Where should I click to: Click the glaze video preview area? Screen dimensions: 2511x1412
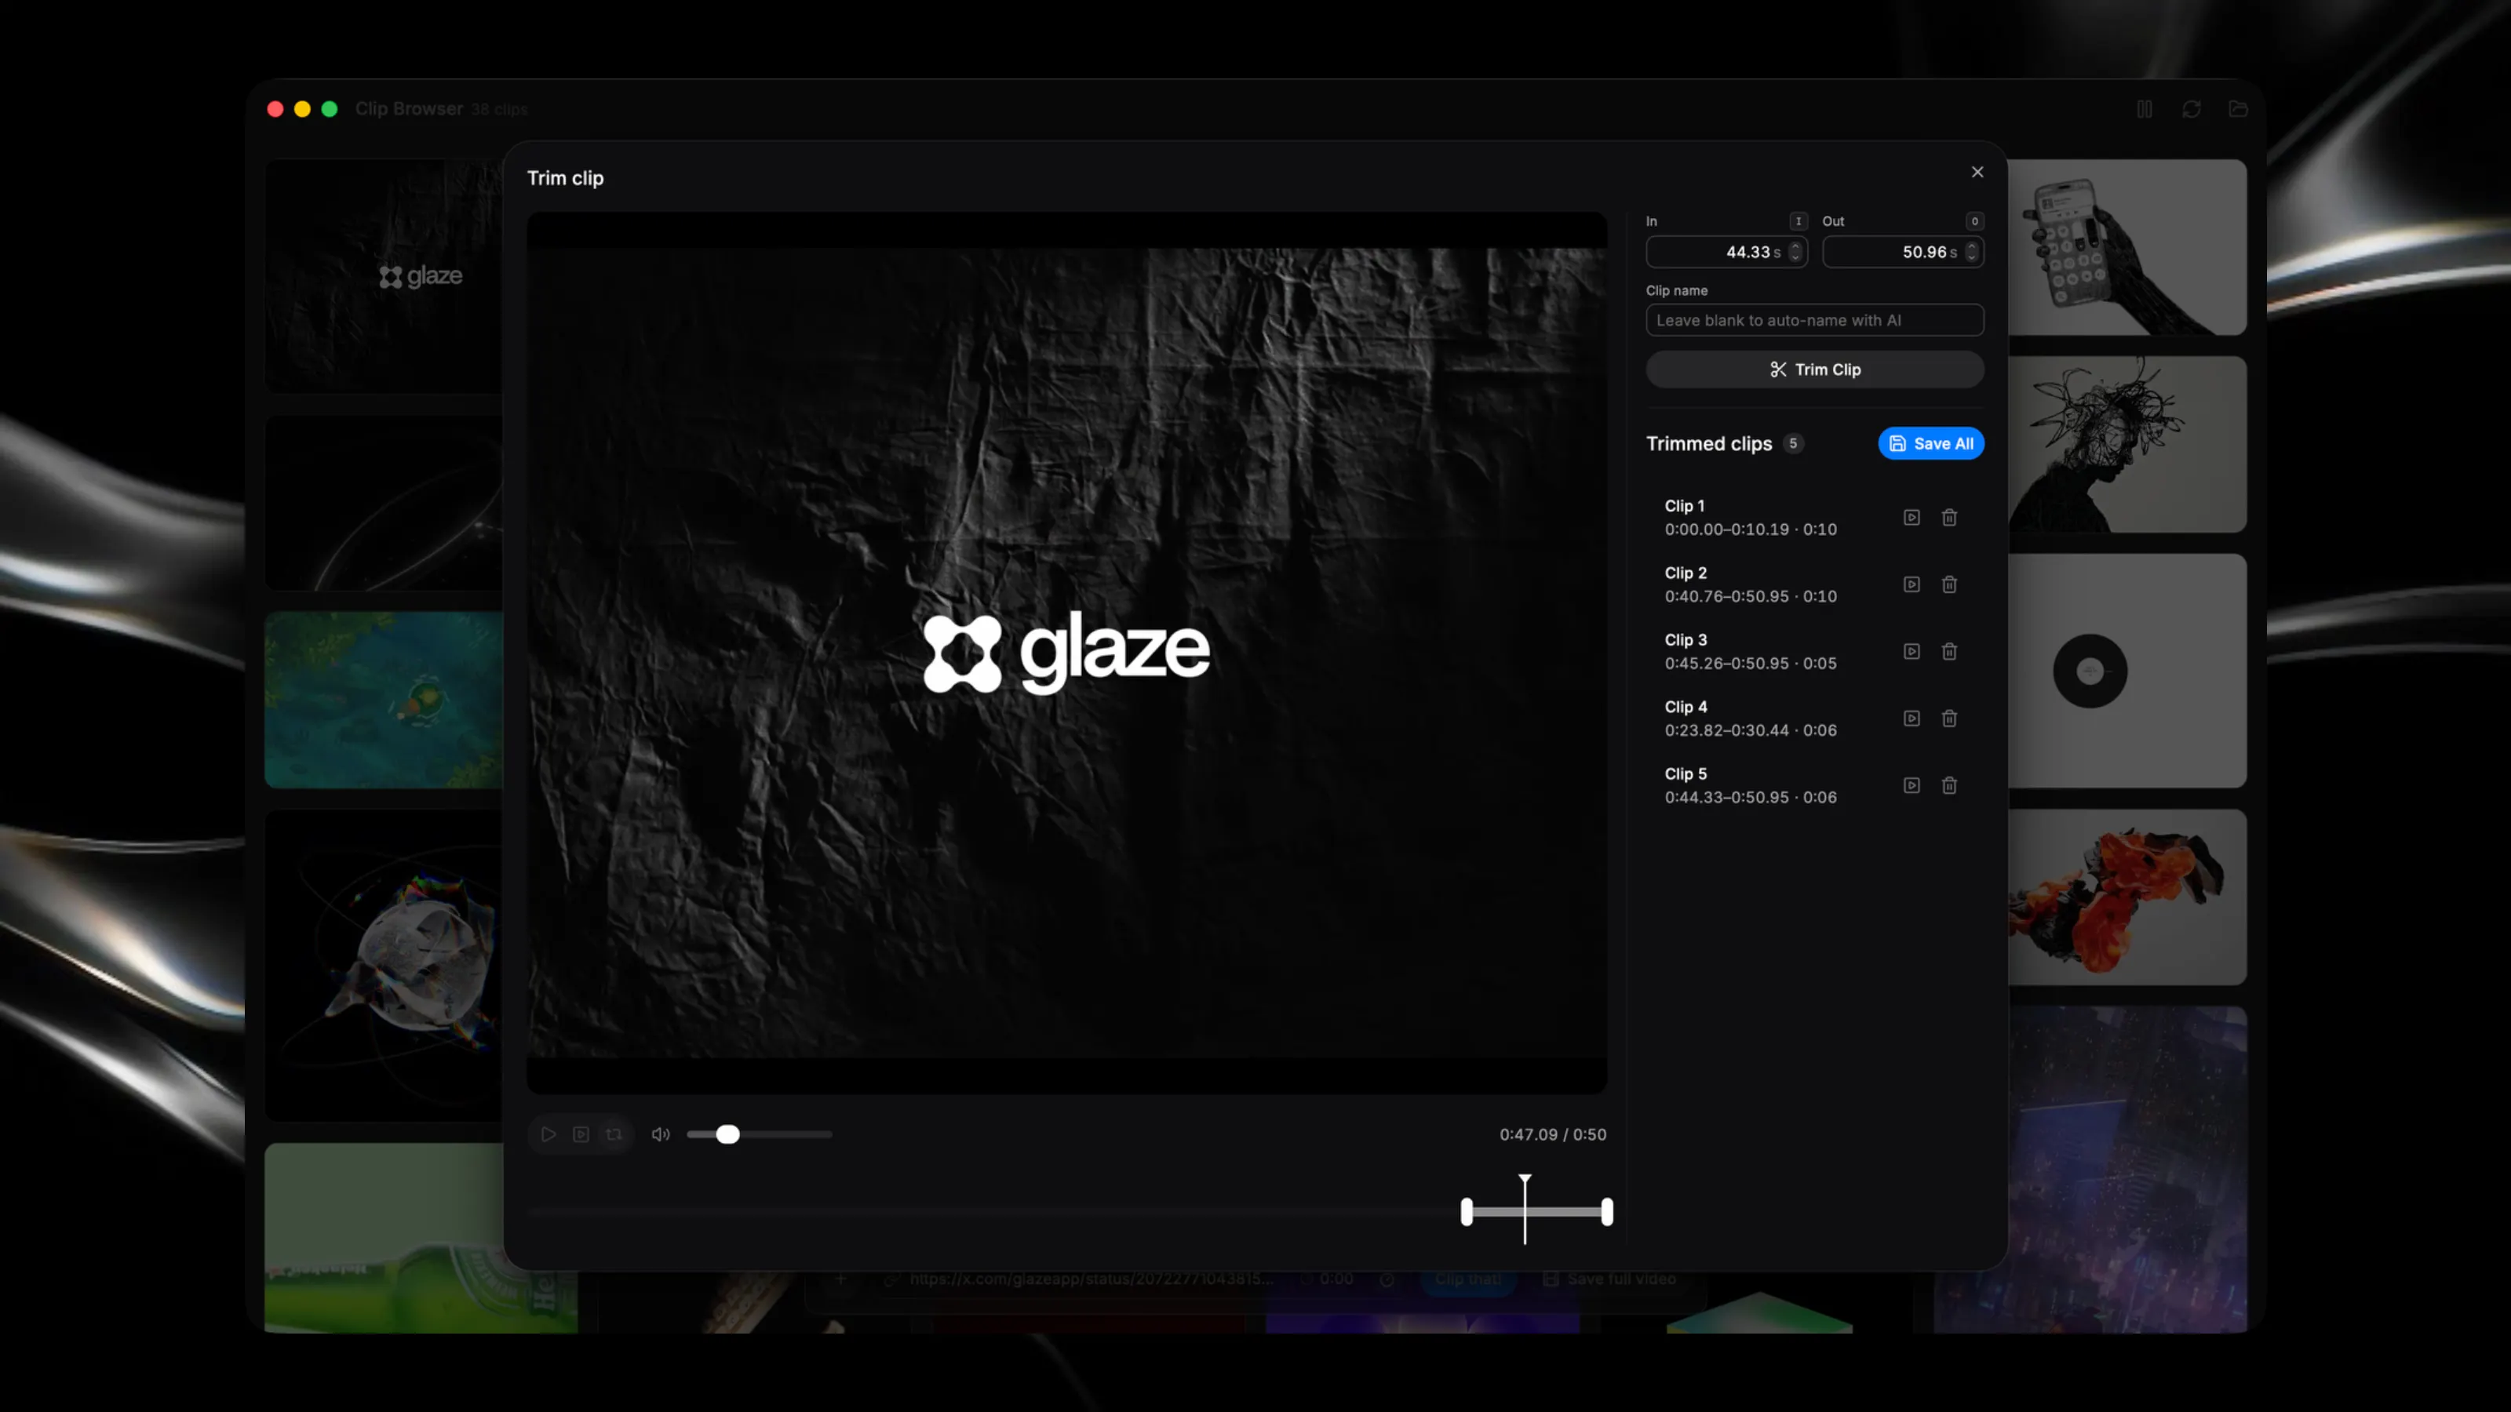pyautogui.click(x=1066, y=652)
